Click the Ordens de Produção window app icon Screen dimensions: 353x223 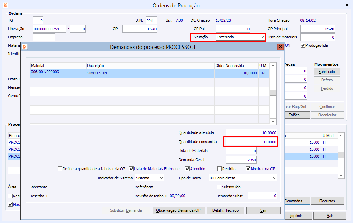point(6,5)
